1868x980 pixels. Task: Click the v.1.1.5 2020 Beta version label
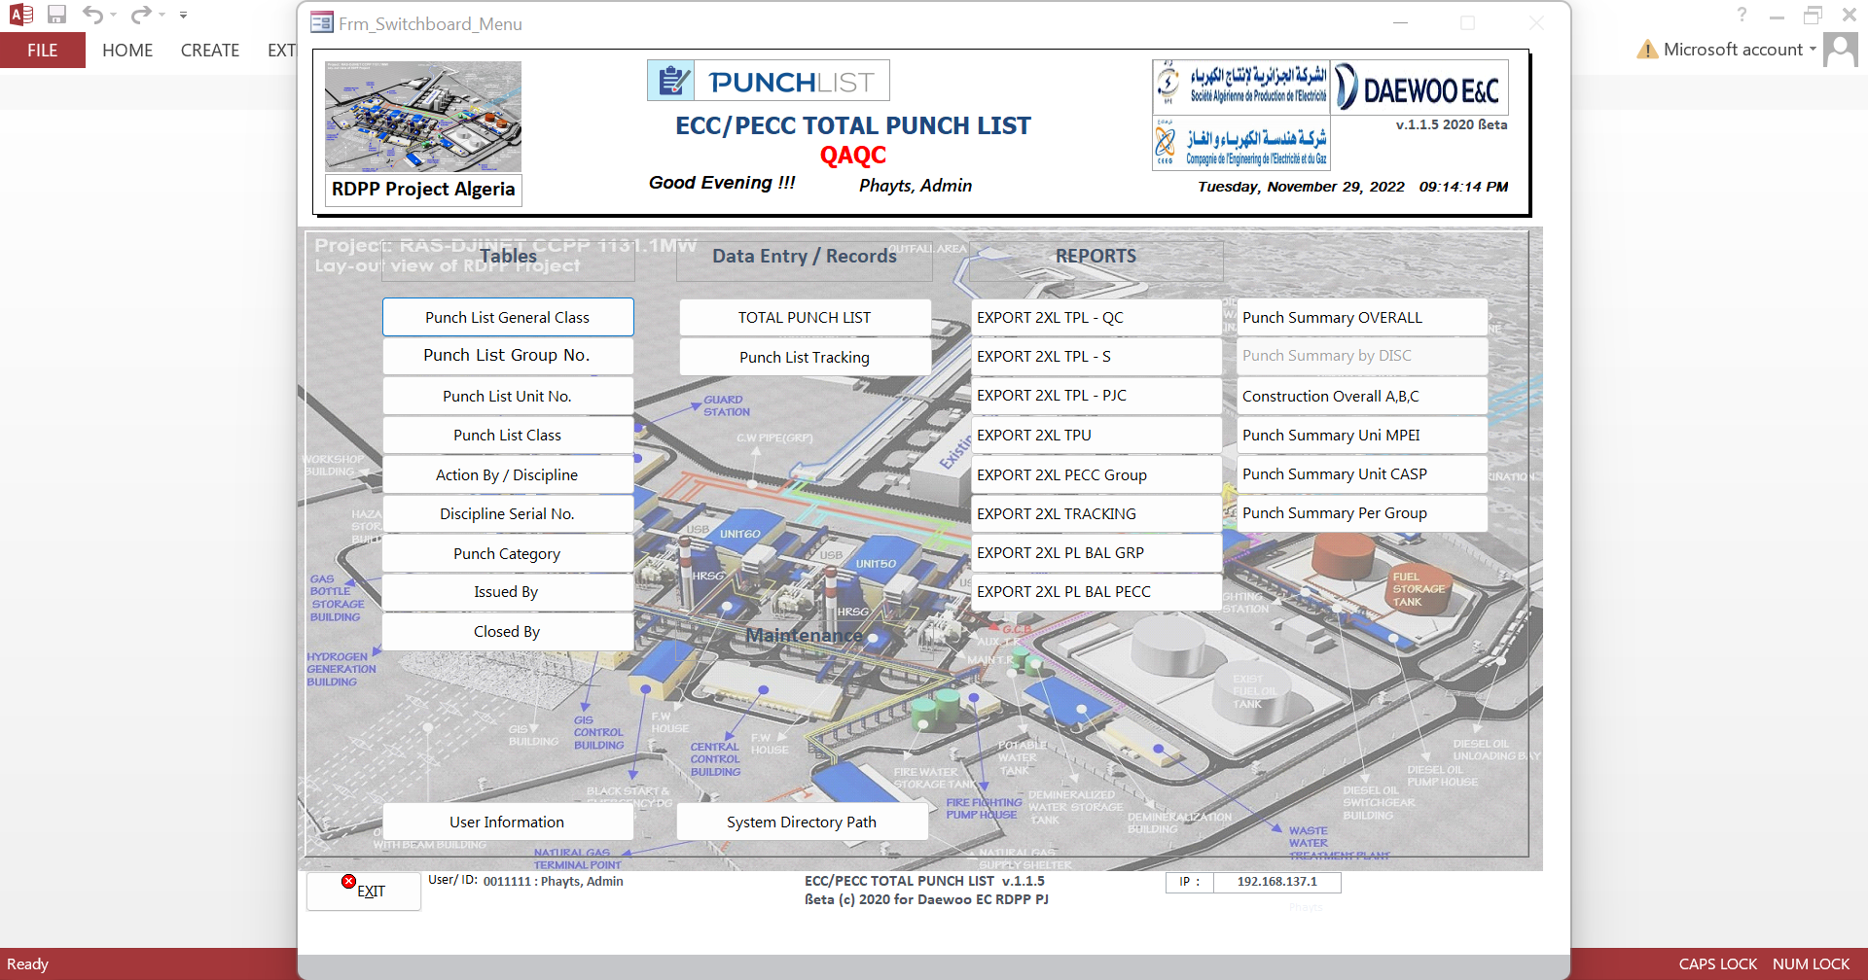tap(1452, 124)
